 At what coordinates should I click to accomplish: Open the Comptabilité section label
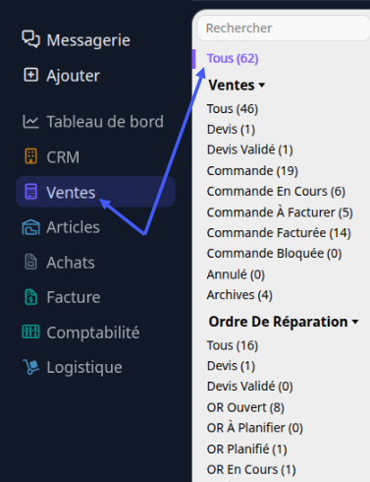[93, 332]
